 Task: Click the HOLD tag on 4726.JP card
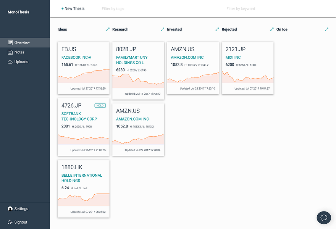pyautogui.click(x=100, y=106)
